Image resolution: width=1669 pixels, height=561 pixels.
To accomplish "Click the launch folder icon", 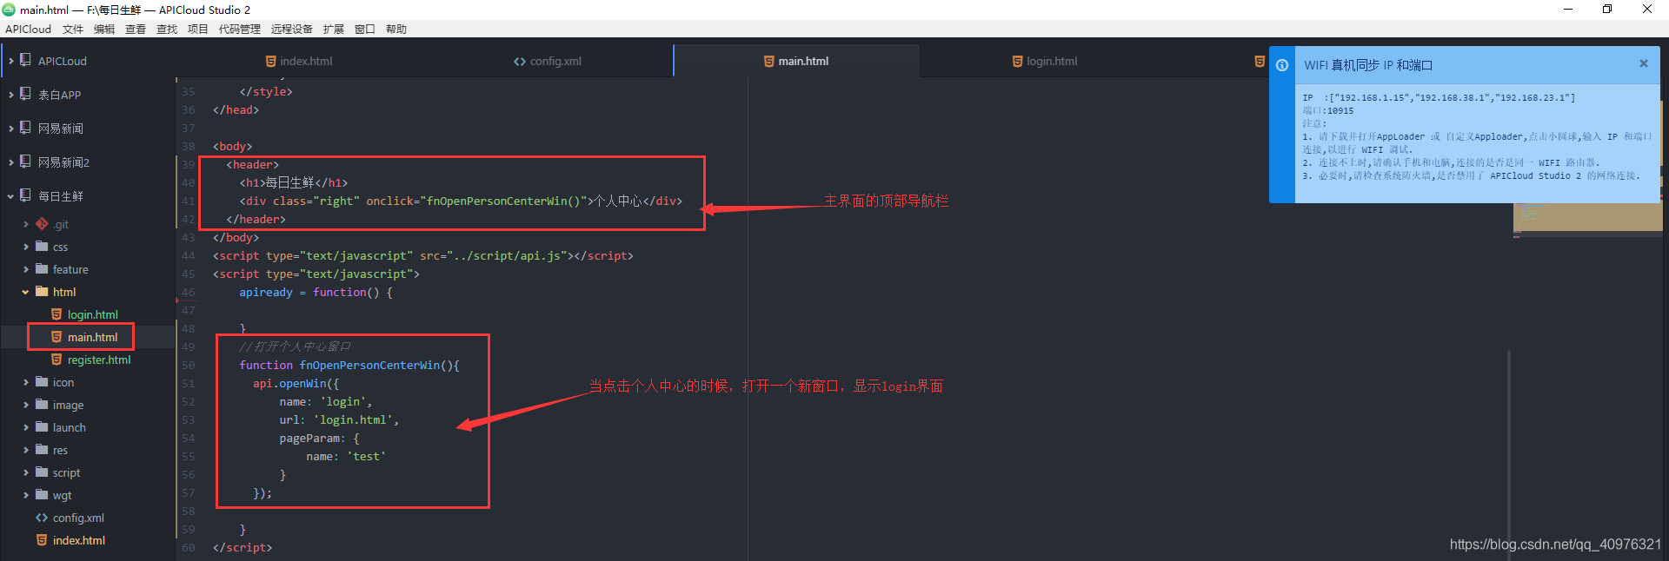I will 42,427.
